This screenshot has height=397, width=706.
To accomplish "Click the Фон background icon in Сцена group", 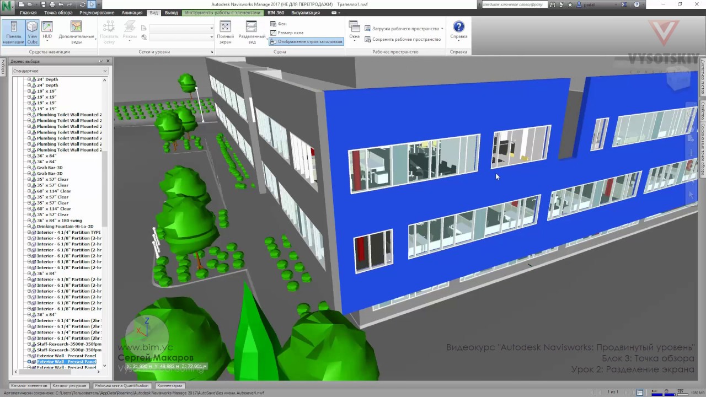I will point(278,24).
